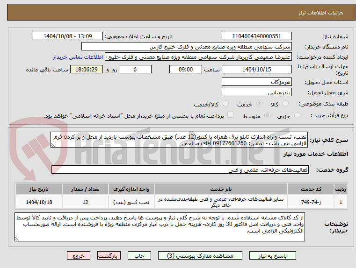Click the buyer notes resize handle
The height and width of the screenshot is (268, 356).
pyautogui.click(x=17, y=239)
